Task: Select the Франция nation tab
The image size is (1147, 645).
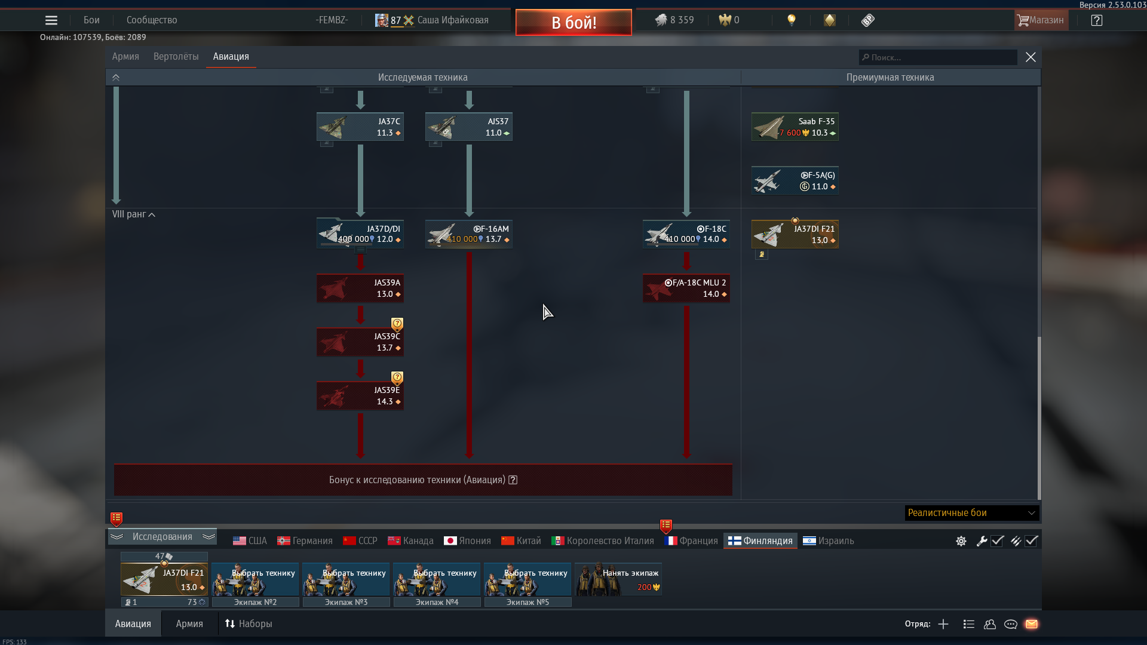Action: tap(691, 541)
